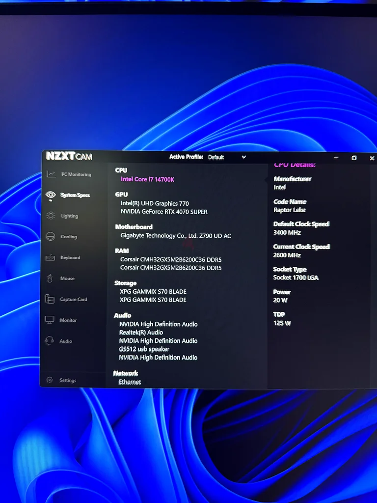Click 3400 MHz default clock value
This screenshot has height=503, width=377.
tap(287, 232)
